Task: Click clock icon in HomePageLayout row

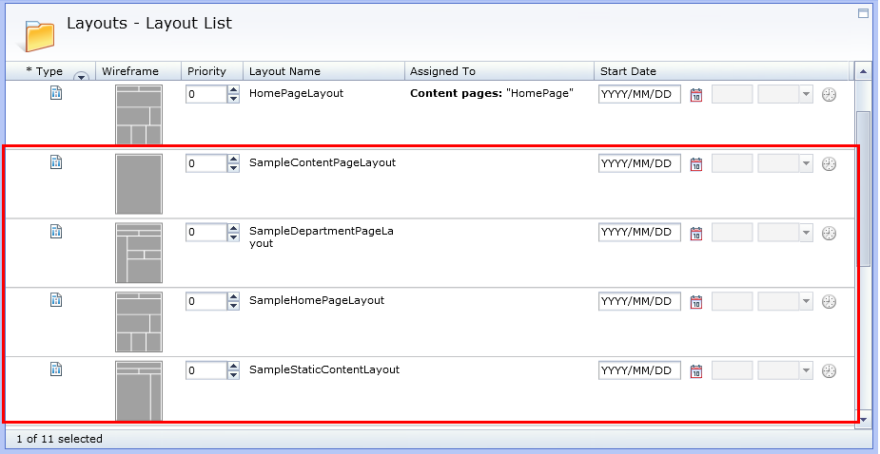Action: click(829, 95)
